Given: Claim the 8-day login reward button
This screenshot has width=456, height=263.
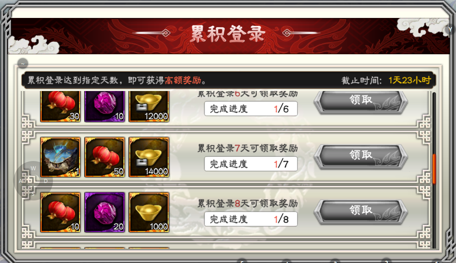Looking at the screenshot, I should point(361,211).
